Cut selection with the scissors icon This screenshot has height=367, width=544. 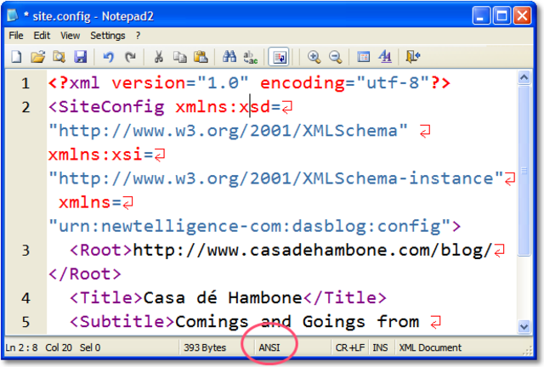pyautogui.click(x=159, y=56)
